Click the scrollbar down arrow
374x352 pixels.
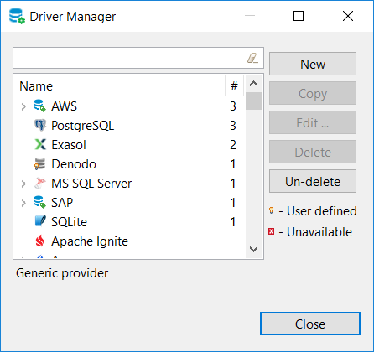(253, 249)
